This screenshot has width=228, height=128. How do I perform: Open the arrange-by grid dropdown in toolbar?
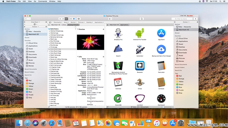tap(110, 19)
